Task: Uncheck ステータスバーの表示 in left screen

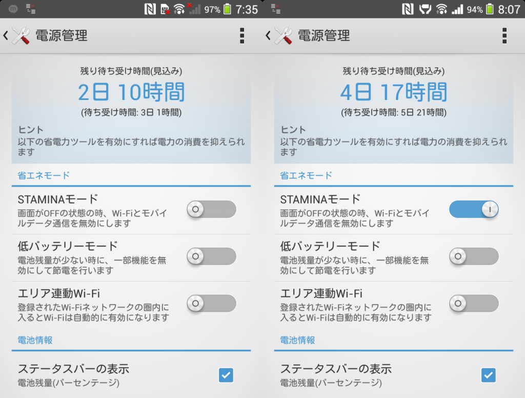Action: tap(226, 375)
